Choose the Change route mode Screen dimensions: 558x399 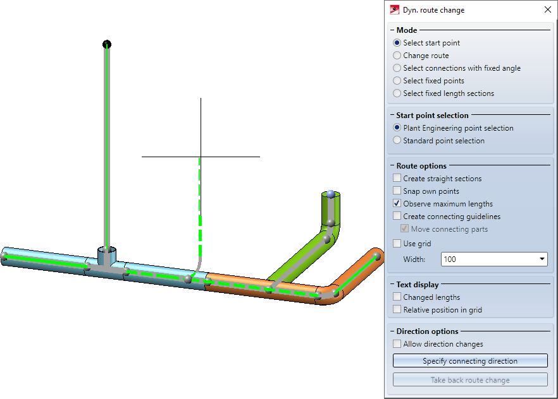tap(397, 56)
